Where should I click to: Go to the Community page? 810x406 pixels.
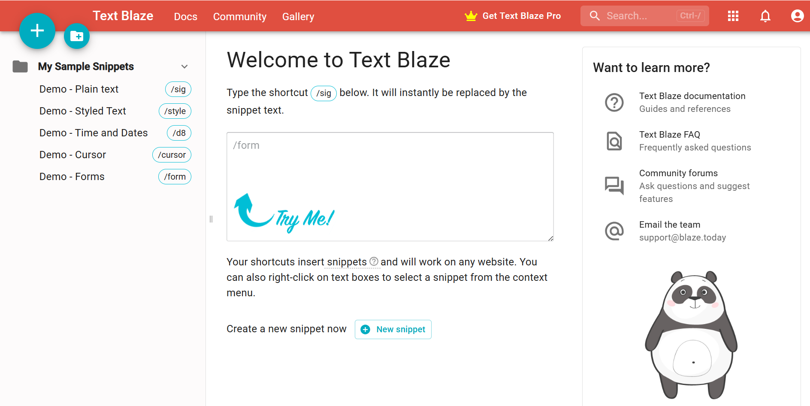point(240,17)
